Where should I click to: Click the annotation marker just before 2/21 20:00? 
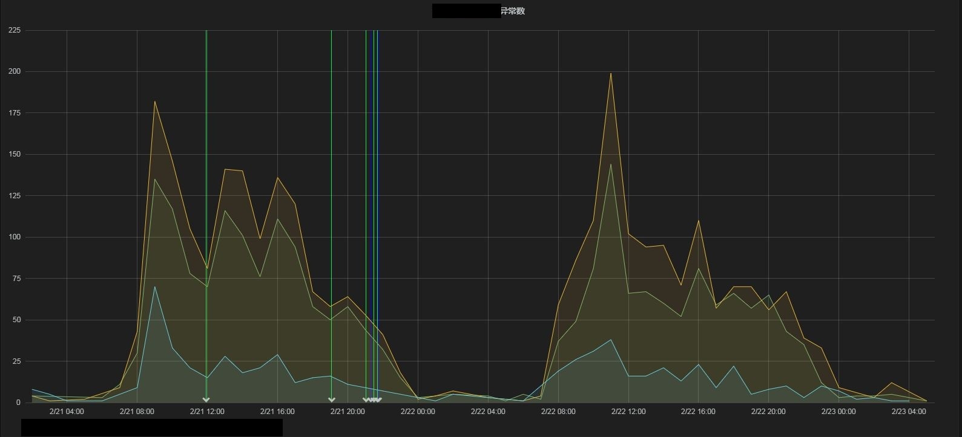(x=331, y=400)
